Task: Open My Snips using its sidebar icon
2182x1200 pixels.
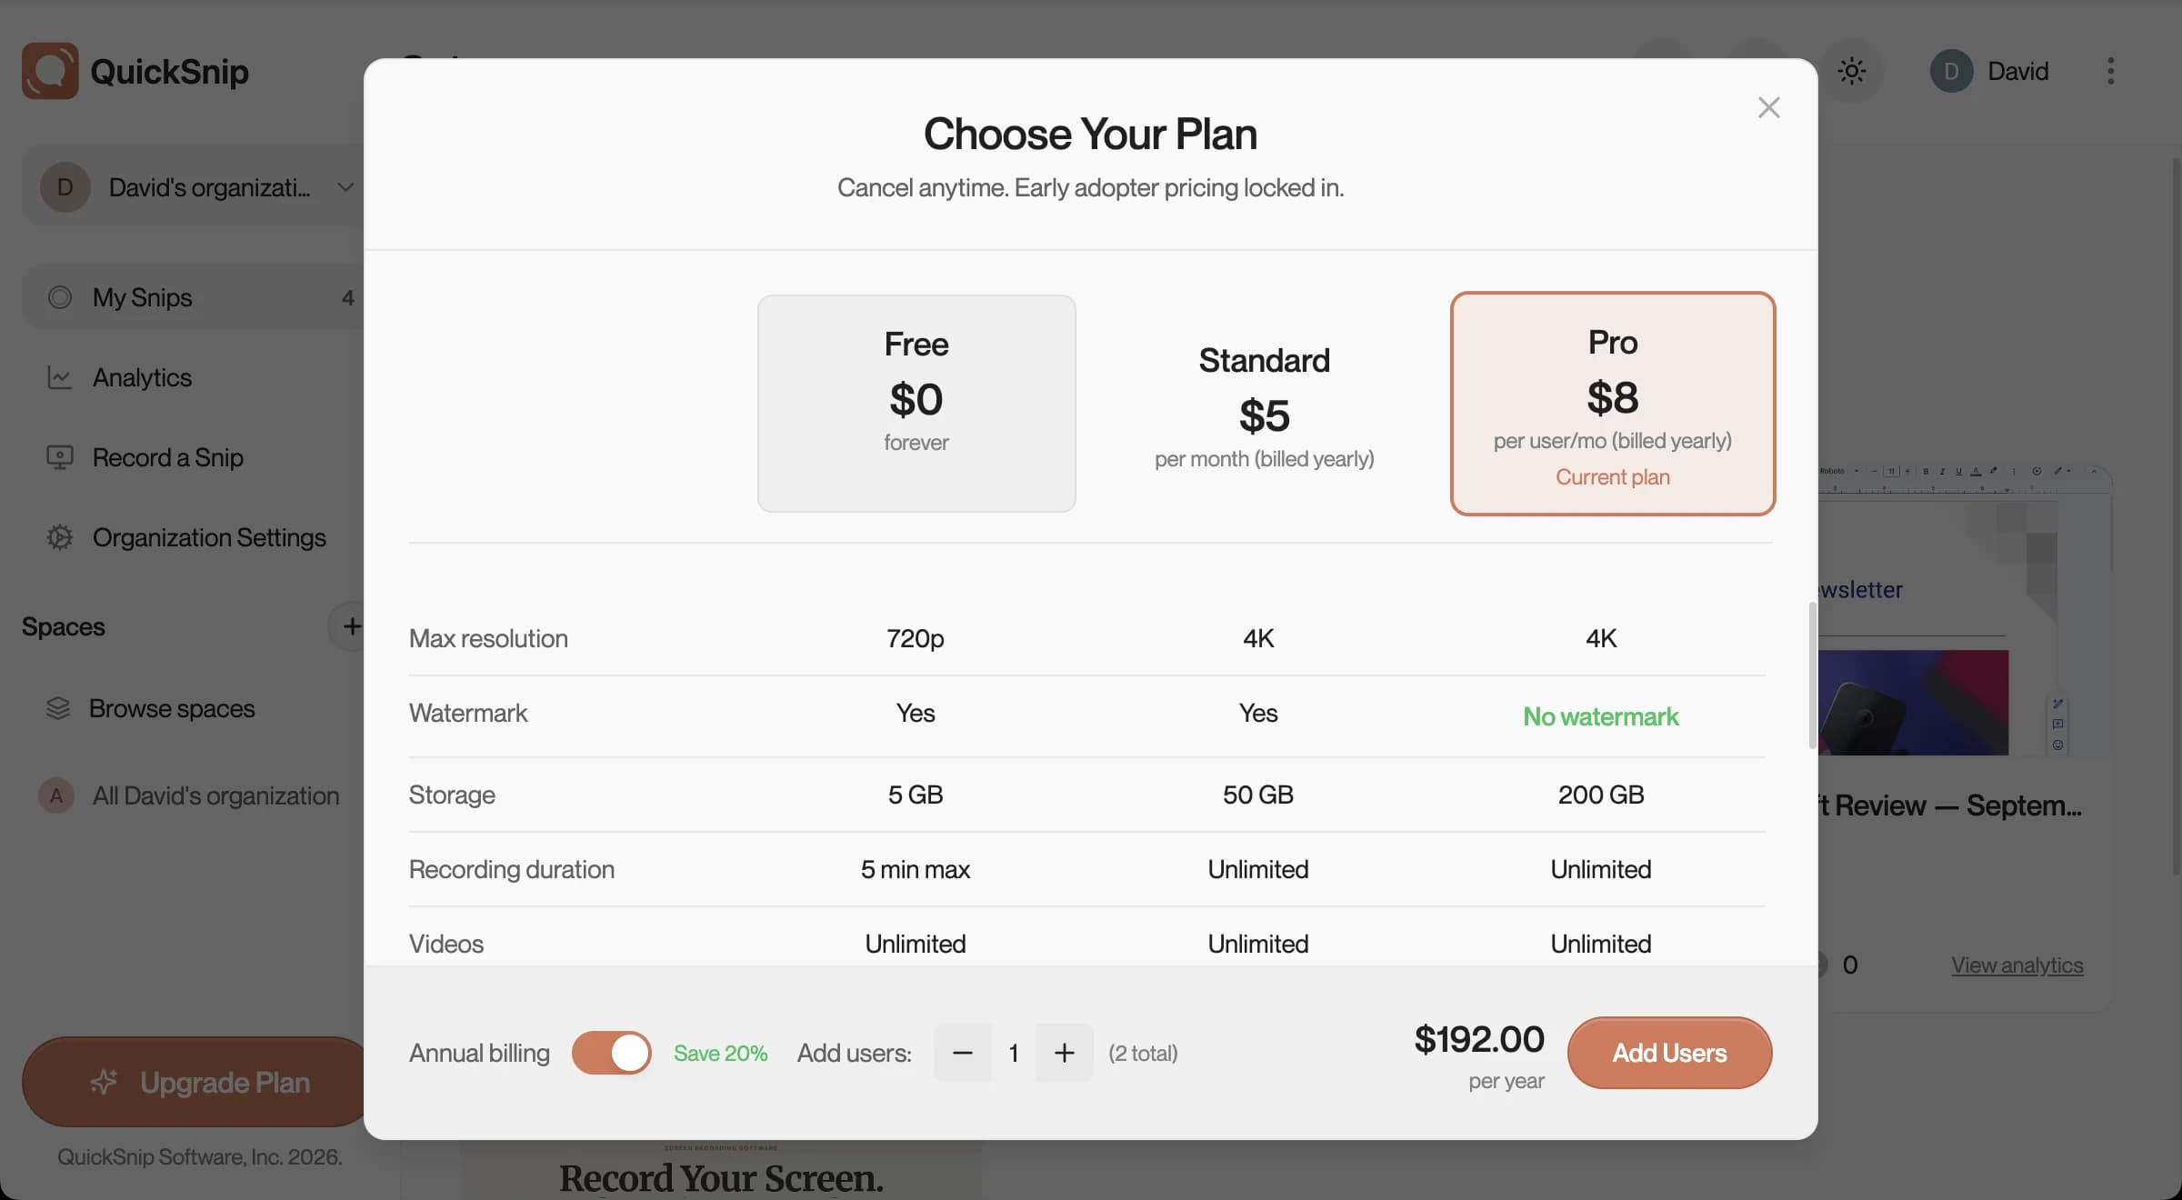Action: tap(60, 297)
